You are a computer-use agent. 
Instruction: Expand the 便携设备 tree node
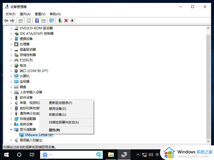click(x=11, y=39)
